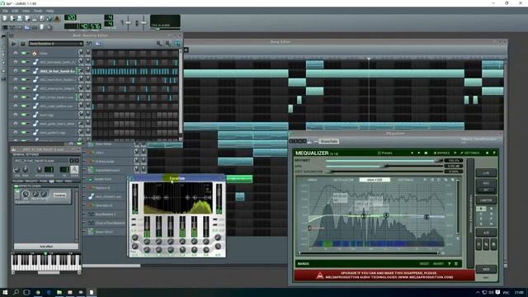Screen dimensions: 528x297
Task: Open the Beat+Bassline selector dropdown
Action: pos(55,44)
